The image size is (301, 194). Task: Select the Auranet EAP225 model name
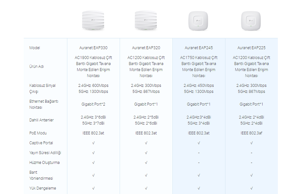[251, 48]
